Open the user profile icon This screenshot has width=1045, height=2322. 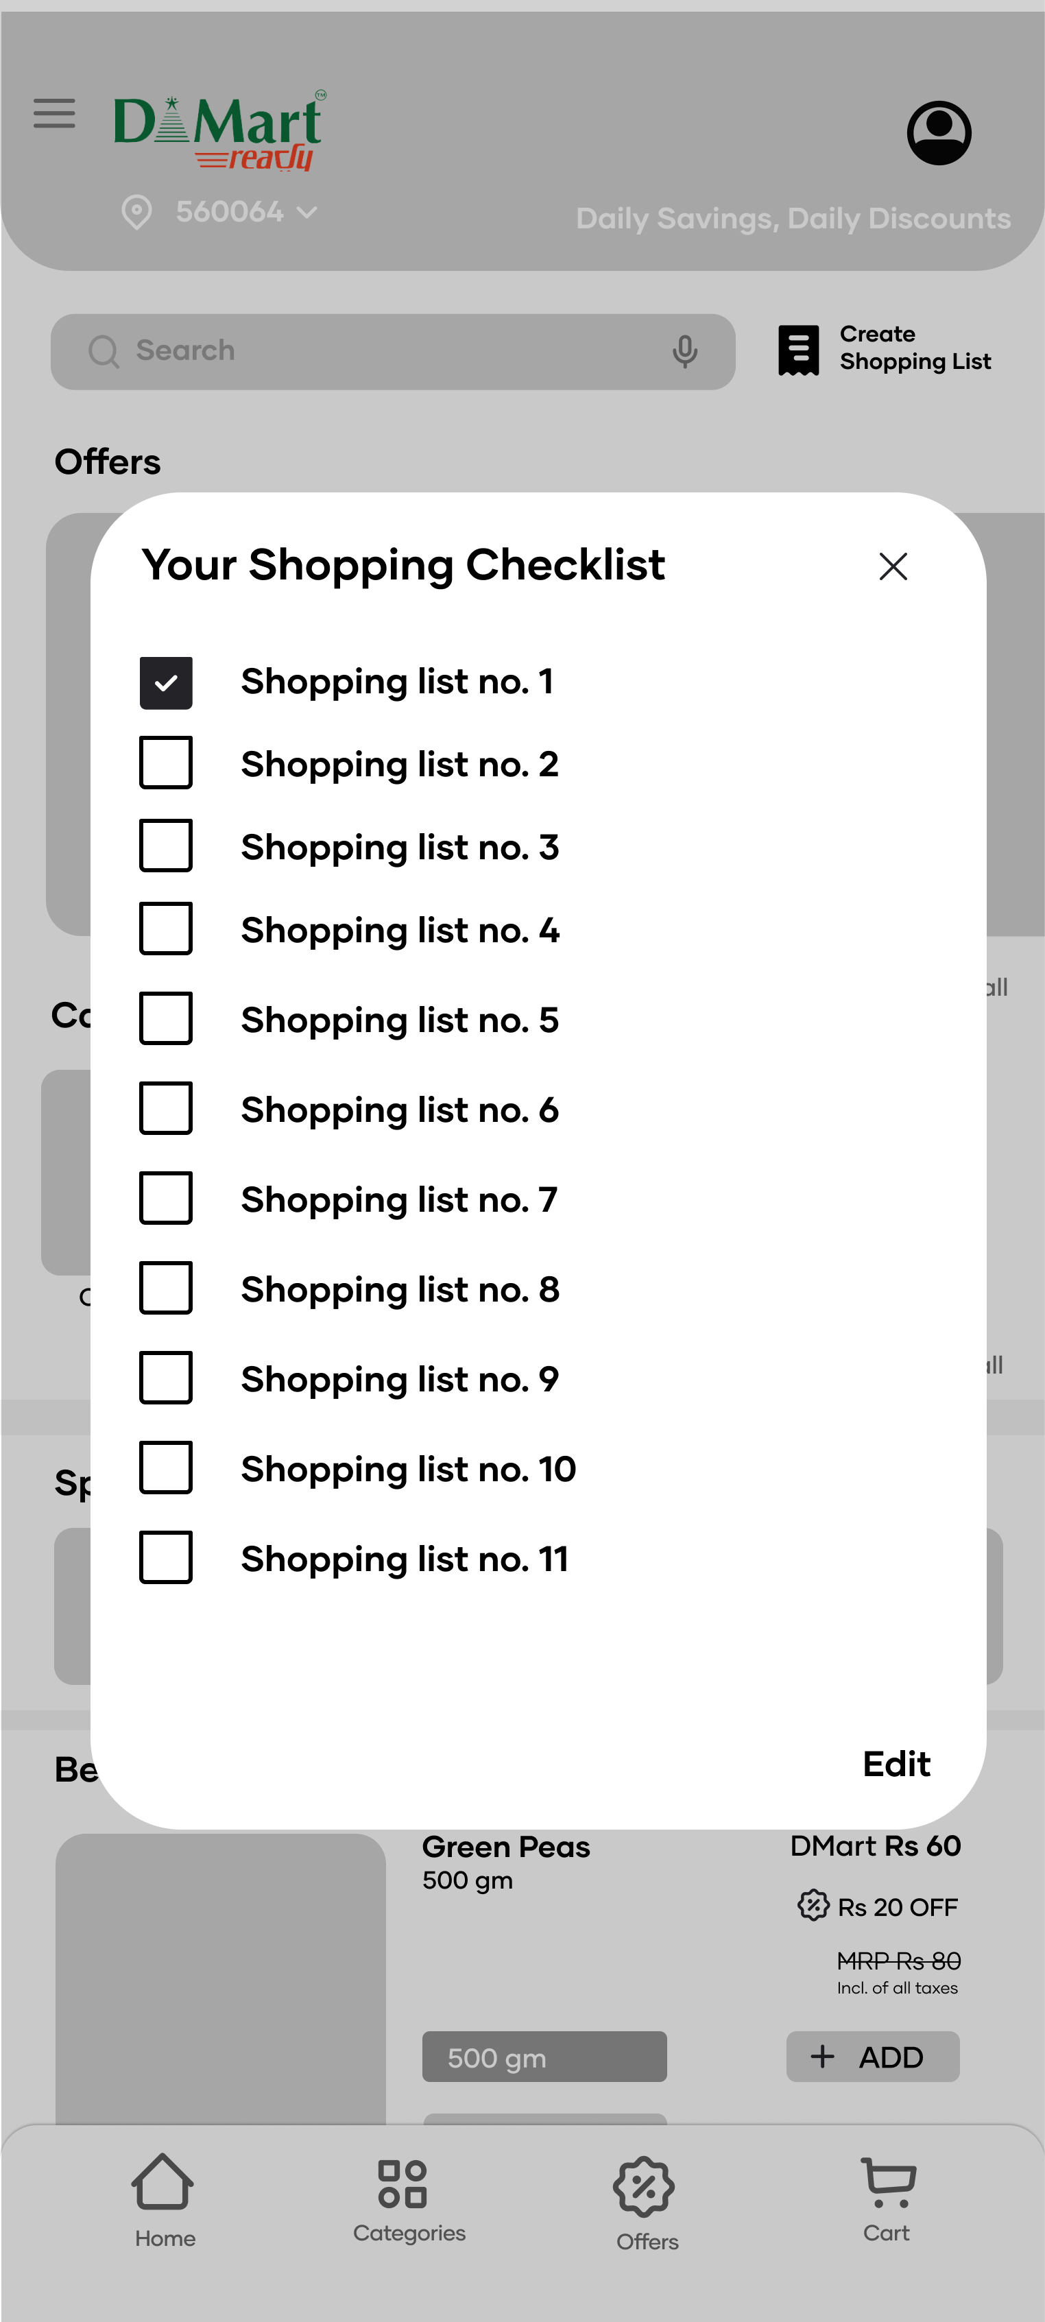tap(939, 132)
